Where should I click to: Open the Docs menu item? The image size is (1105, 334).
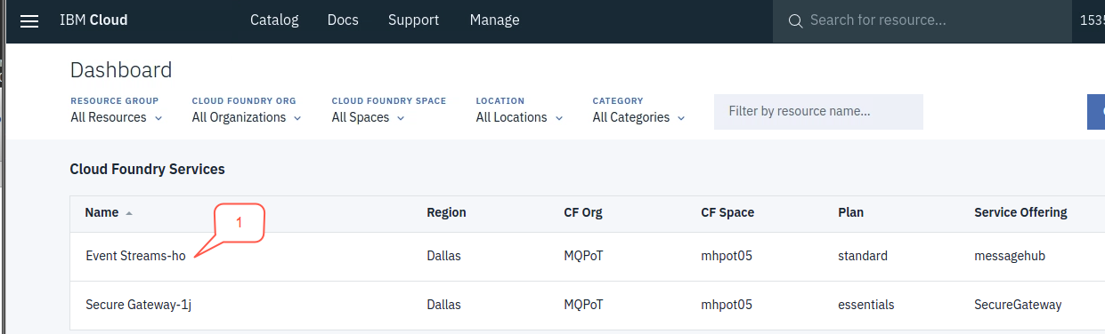pos(344,20)
